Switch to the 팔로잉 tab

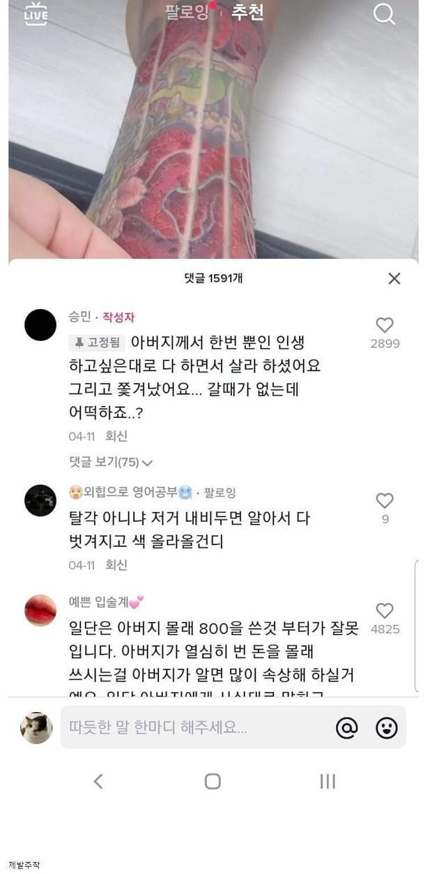(x=187, y=13)
